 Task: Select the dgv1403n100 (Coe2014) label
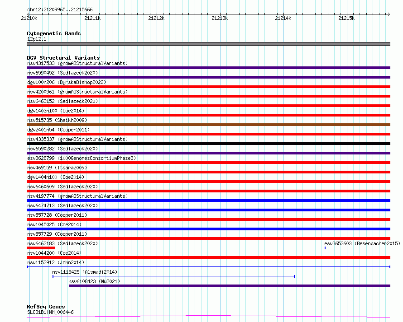(x=56, y=111)
